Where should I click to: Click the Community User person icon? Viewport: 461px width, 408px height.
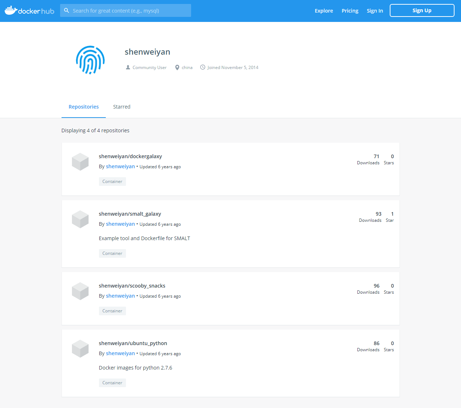click(x=128, y=67)
